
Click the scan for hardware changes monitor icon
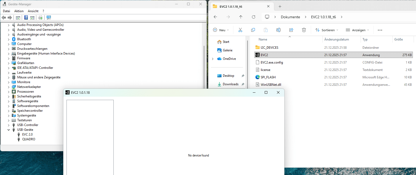tap(49, 17)
